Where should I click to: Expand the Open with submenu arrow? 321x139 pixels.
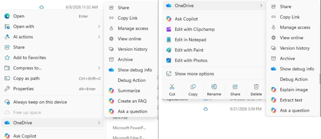point(99,26)
